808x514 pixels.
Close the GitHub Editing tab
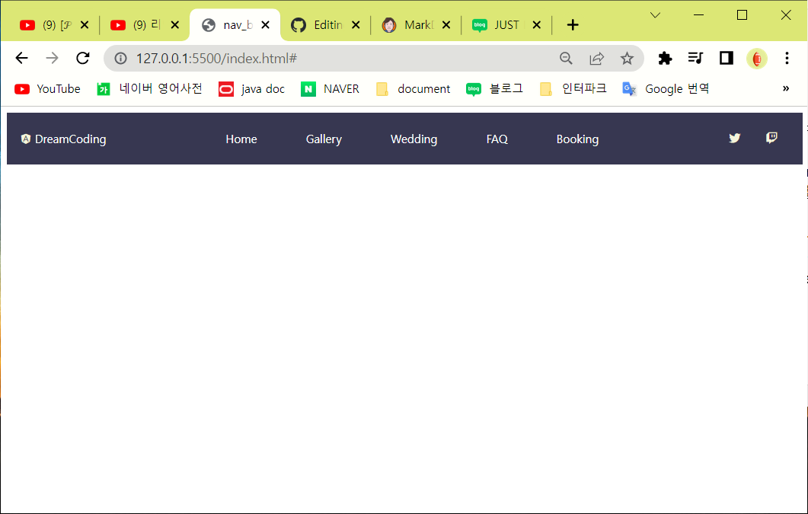pos(356,24)
